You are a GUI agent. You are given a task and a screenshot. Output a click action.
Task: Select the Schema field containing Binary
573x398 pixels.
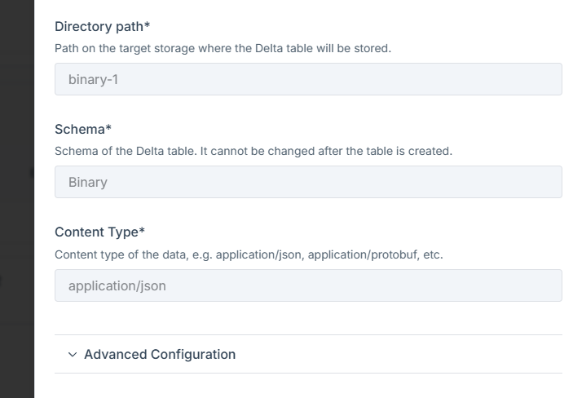(308, 182)
